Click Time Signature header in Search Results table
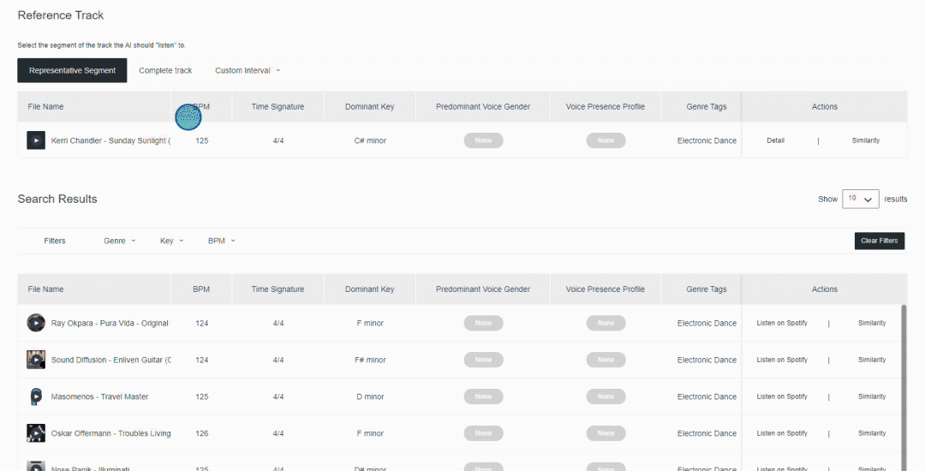The image size is (925, 471). (277, 289)
